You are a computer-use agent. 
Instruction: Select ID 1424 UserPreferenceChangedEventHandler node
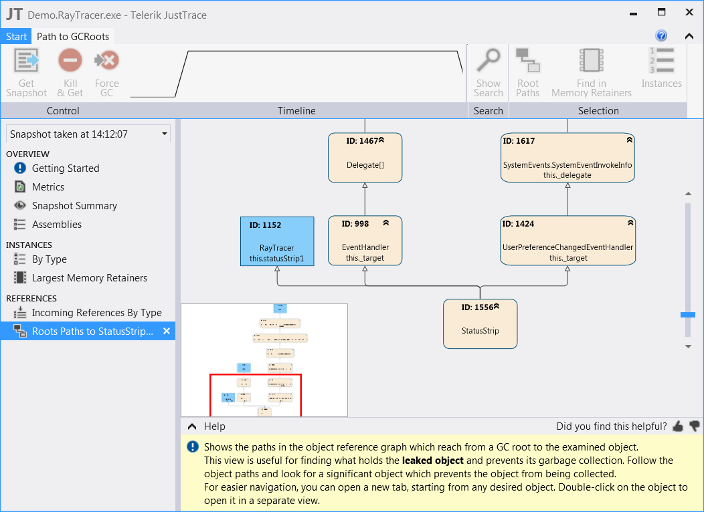567,241
